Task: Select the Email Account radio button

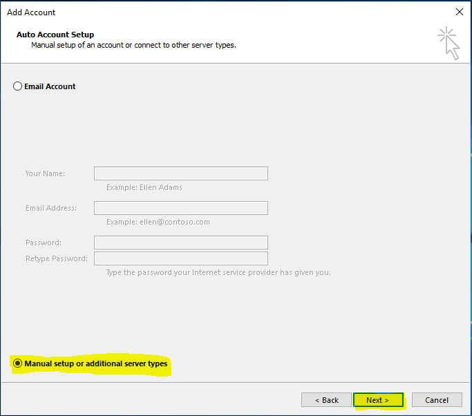Action: (x=18, y=86)
